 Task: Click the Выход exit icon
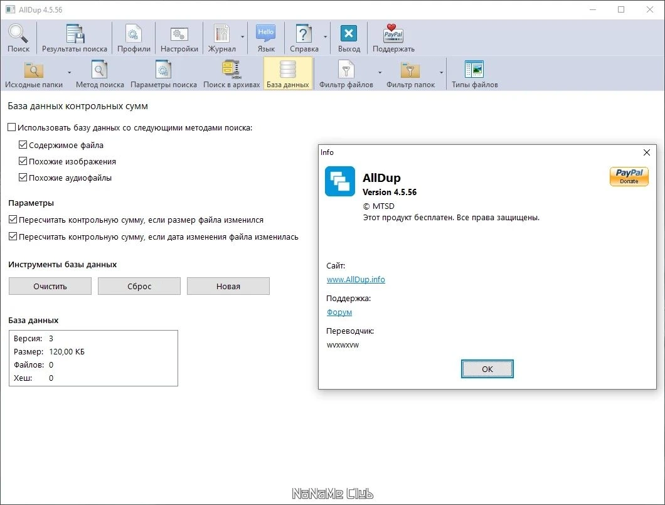point(349,33)
